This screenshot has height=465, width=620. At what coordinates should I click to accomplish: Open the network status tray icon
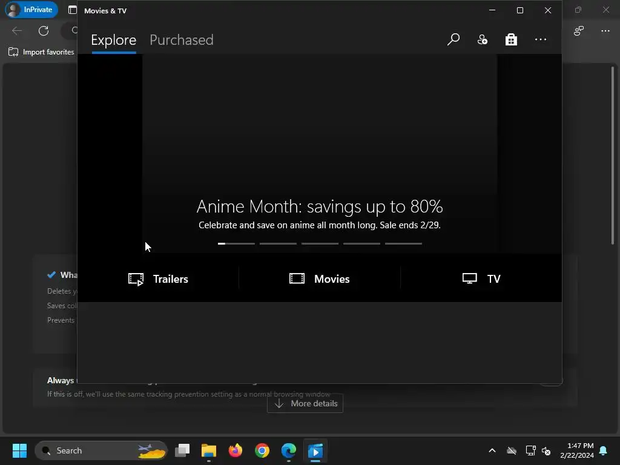pyautogui.click(x=530, y=450)
